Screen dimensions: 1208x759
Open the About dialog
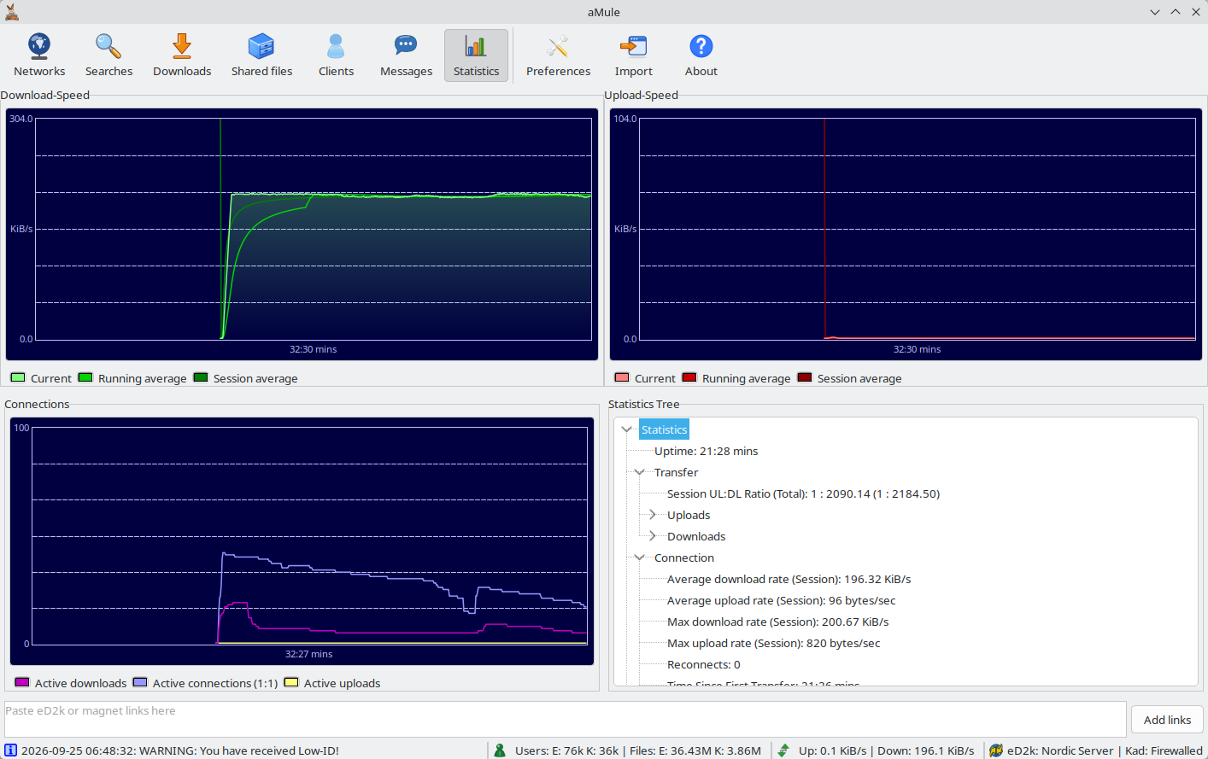(x=701, y=55)
